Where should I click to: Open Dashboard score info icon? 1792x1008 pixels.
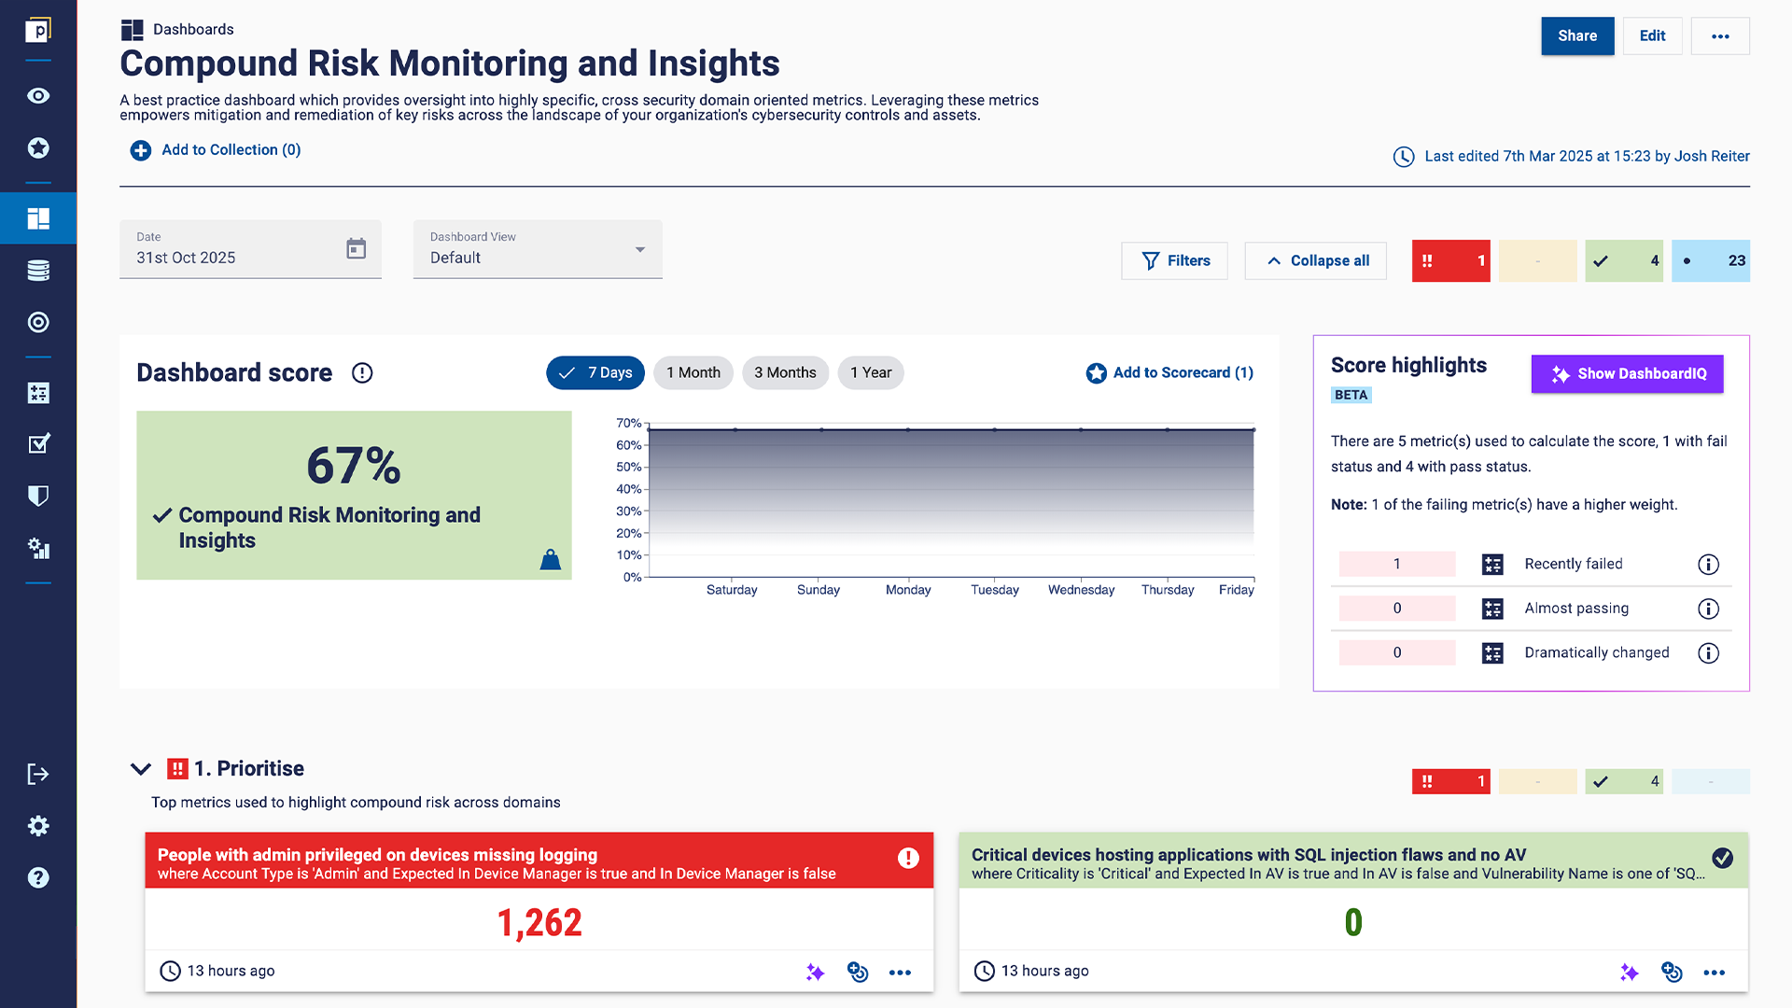coord(362,373)
